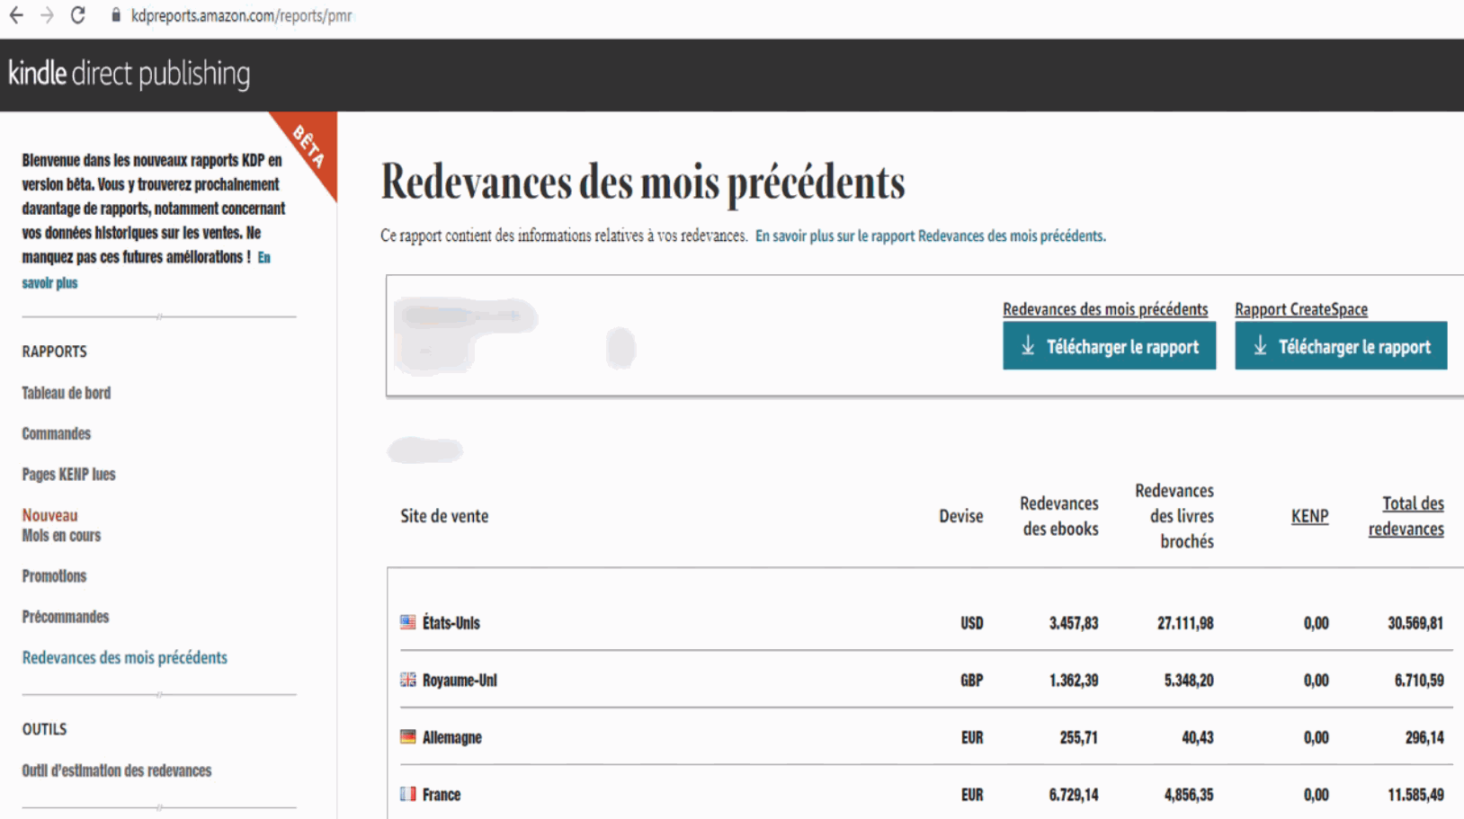Select Promotions in the sidebar
This screenshot has height=819, width=1464.
(x=54, y=575)
